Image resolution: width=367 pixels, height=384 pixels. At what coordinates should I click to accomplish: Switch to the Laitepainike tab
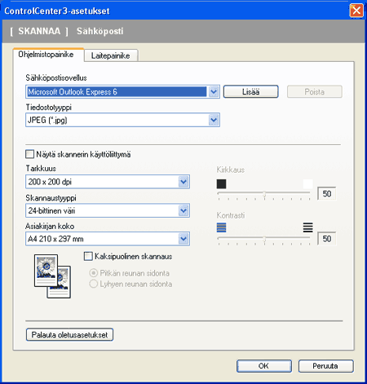(111, 55)
